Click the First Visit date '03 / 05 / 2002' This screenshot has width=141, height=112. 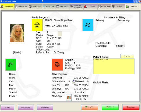81,78
